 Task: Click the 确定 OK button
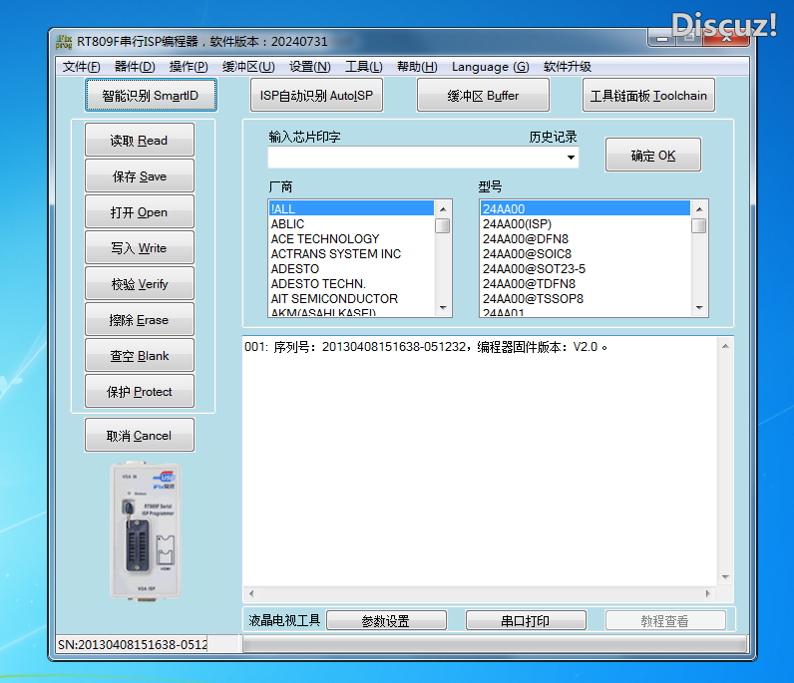652,156
